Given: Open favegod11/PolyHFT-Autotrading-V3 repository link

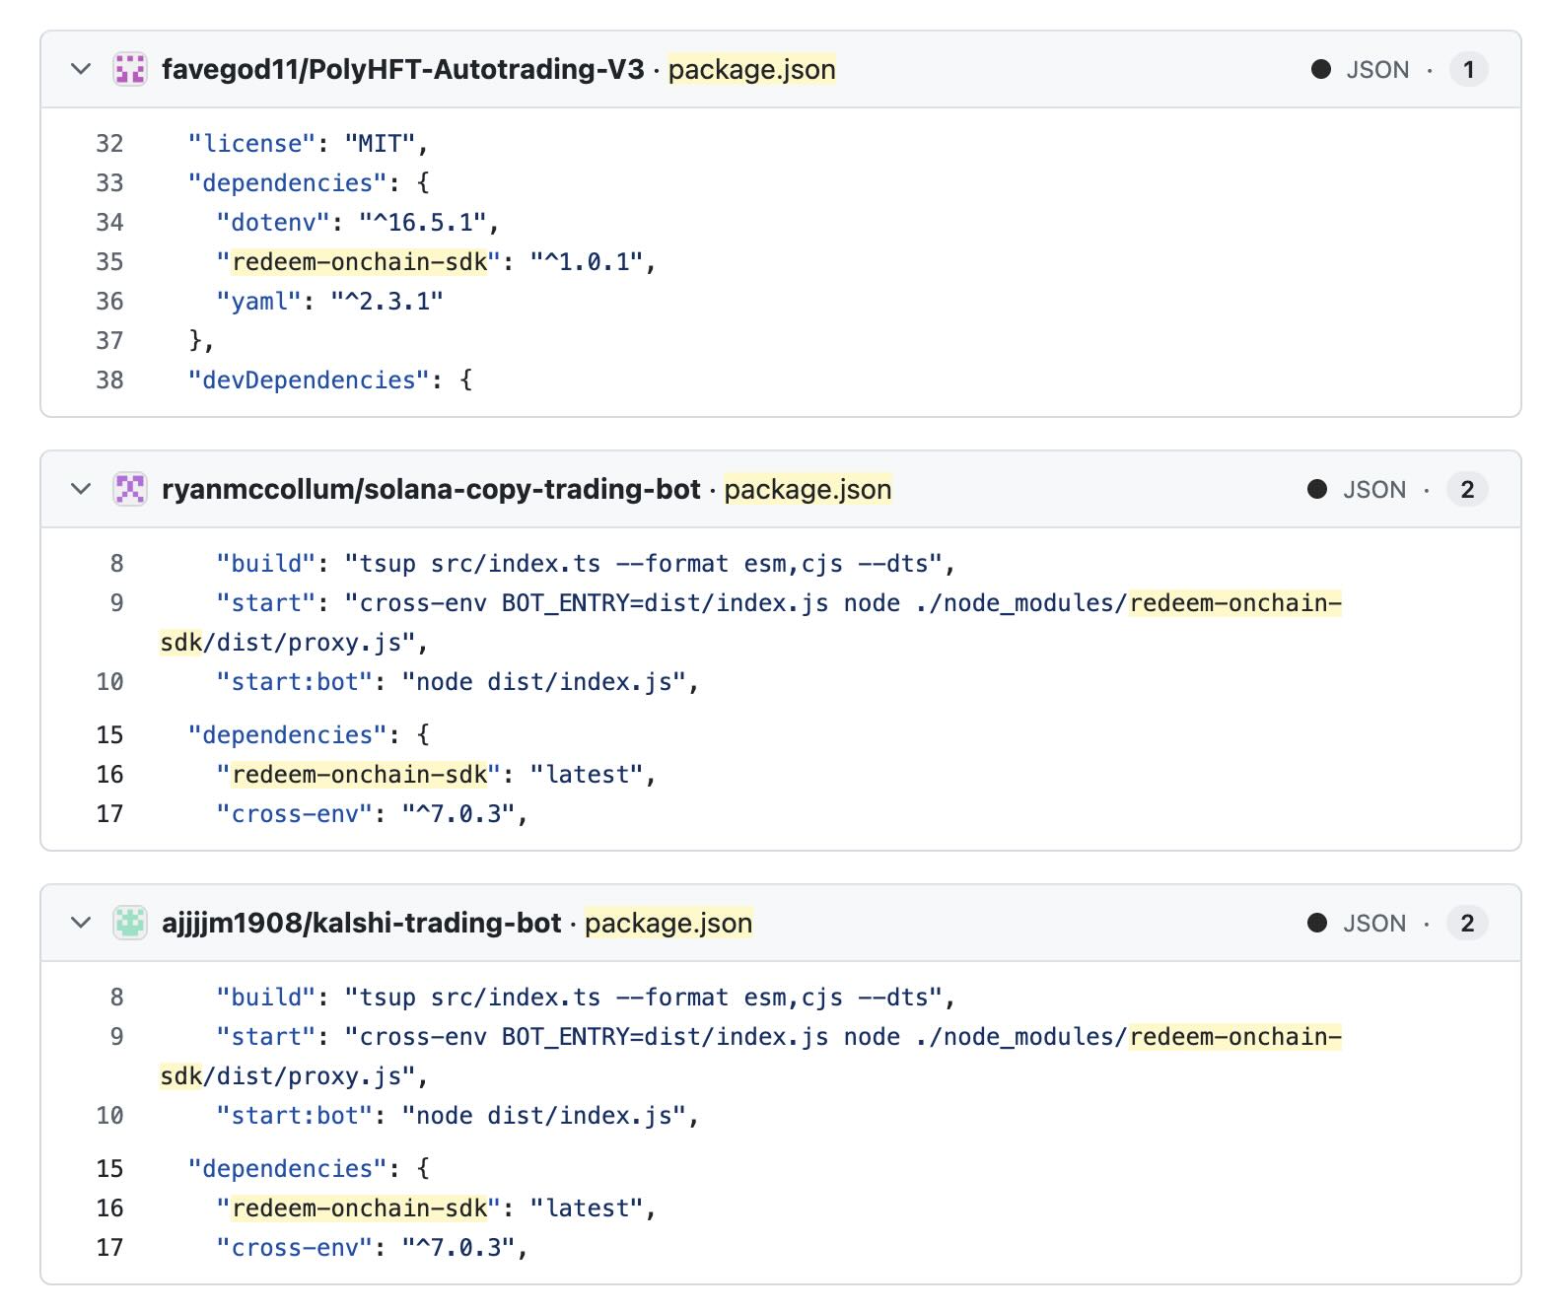Looking at the screenshot, I should pyautogui.click(x=402, y=69).
